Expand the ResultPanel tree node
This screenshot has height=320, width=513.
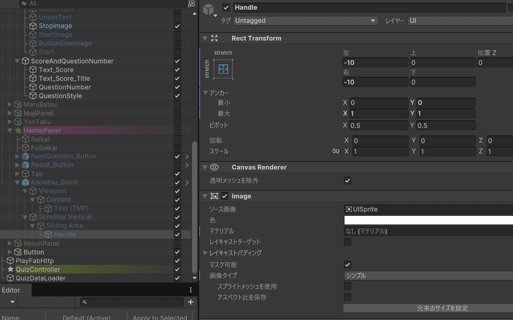point(10,244)
